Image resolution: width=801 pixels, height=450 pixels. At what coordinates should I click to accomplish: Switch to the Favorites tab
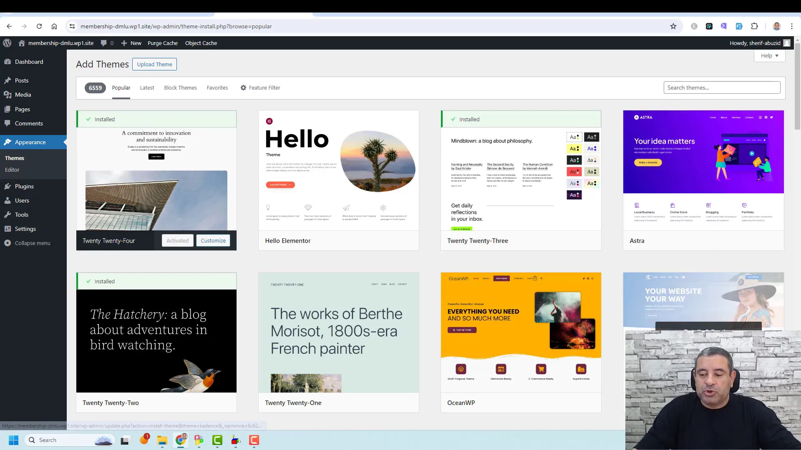click(x=217, y=87)
